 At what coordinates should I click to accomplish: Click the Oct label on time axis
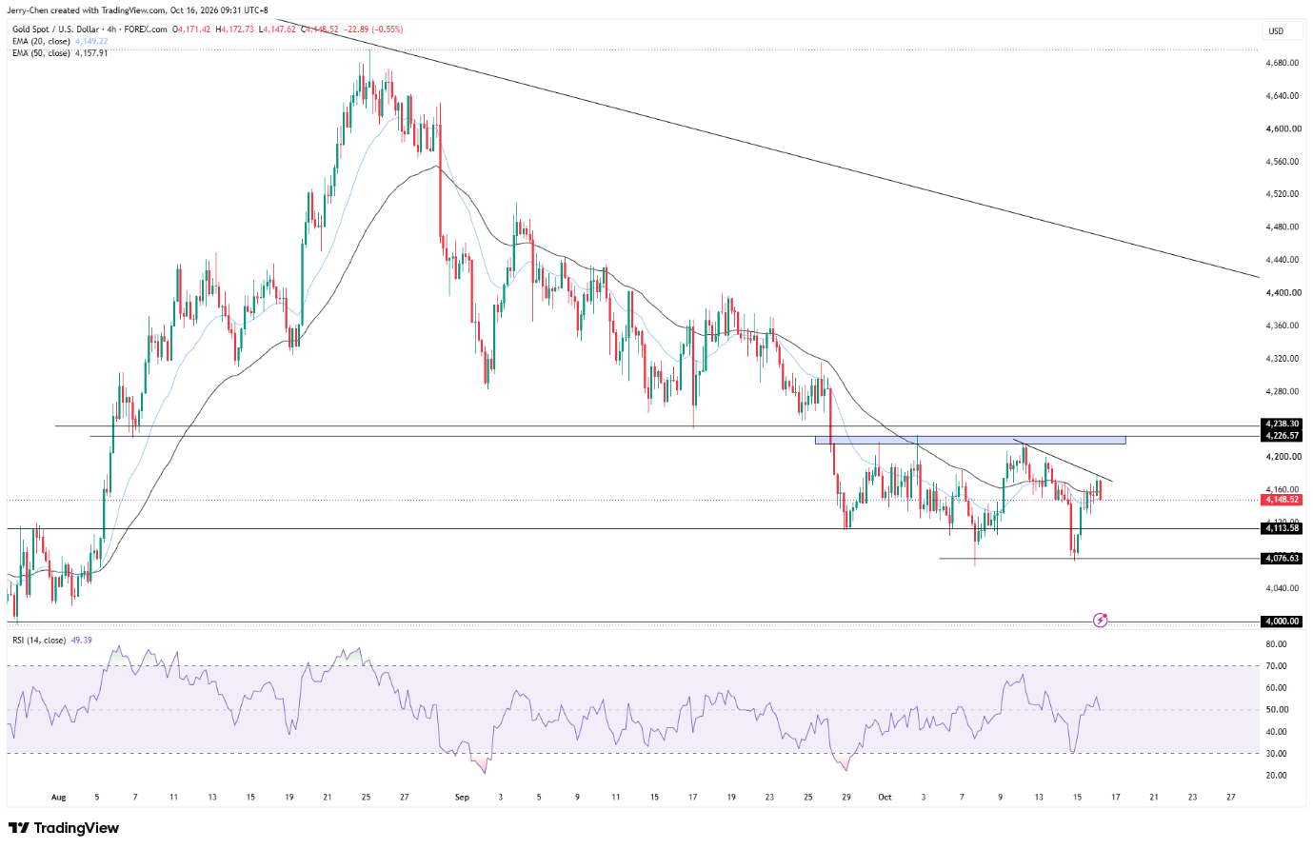click(885, 798)
